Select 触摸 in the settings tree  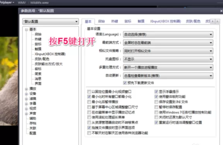click(x=38, y=49)
